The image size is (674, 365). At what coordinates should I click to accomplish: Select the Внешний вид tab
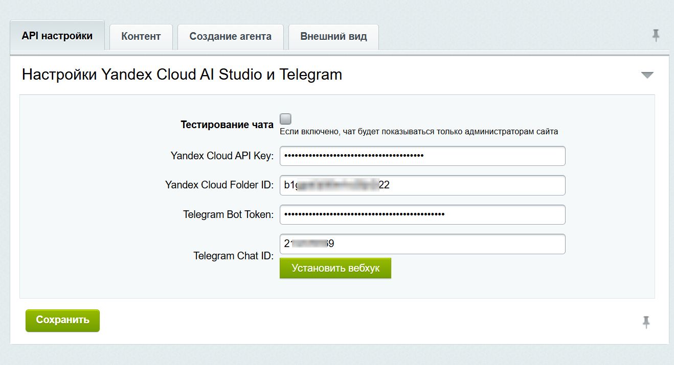tap(333, 37)
